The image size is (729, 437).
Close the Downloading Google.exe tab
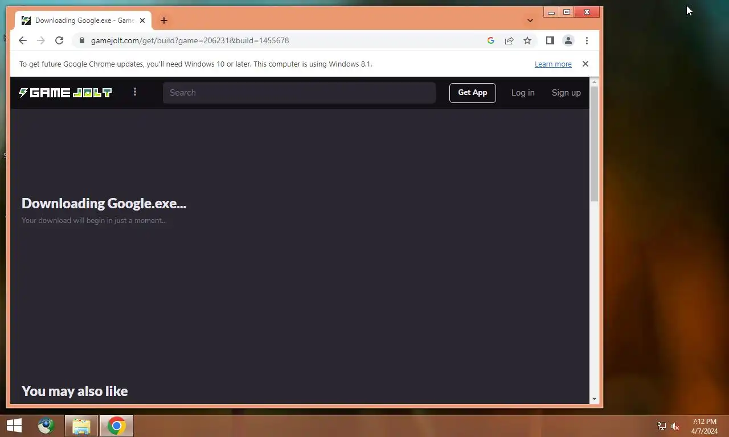[142, 20]
